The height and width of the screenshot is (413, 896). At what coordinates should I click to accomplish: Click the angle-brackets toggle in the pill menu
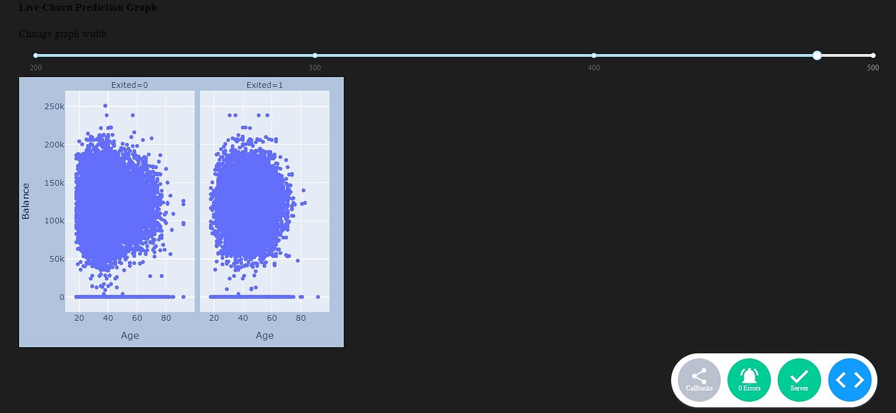[x=850, y=380]
